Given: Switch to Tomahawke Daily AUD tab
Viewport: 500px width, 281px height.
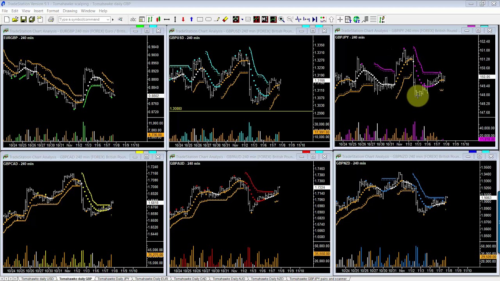Looking at the screenshot, I should 229,279.
